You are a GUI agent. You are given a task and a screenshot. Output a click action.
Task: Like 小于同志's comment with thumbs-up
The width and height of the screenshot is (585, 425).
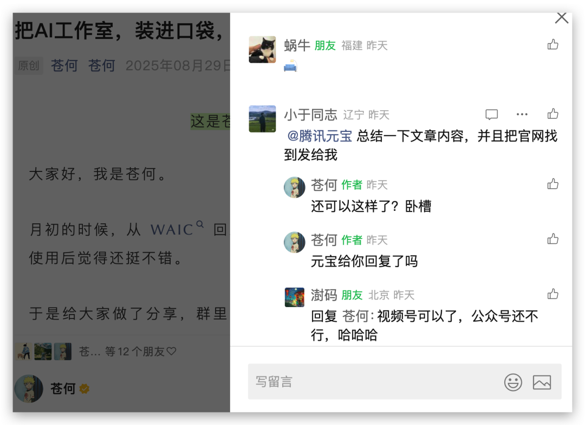pyautogui.click(x=552, y=114)
